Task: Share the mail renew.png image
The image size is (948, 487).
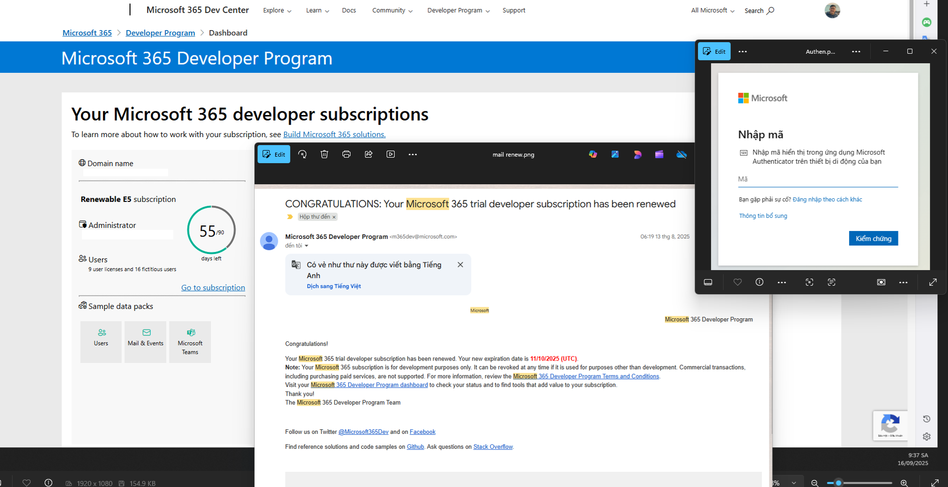Action: click(x=369, y=154)
